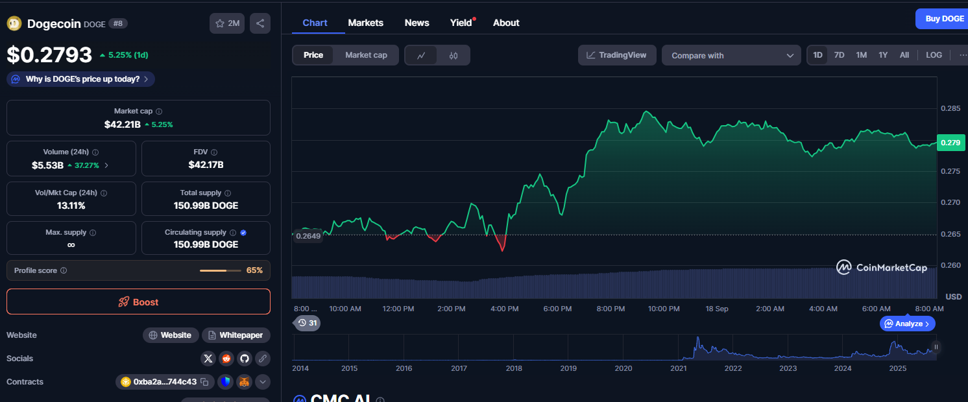968x402 pixels.
Task: Click the MetaMask fox icon
Action: 244,382
